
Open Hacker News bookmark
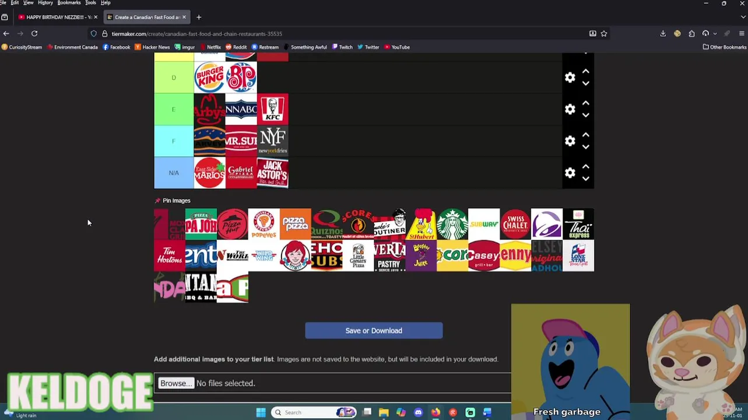point(152,47)
